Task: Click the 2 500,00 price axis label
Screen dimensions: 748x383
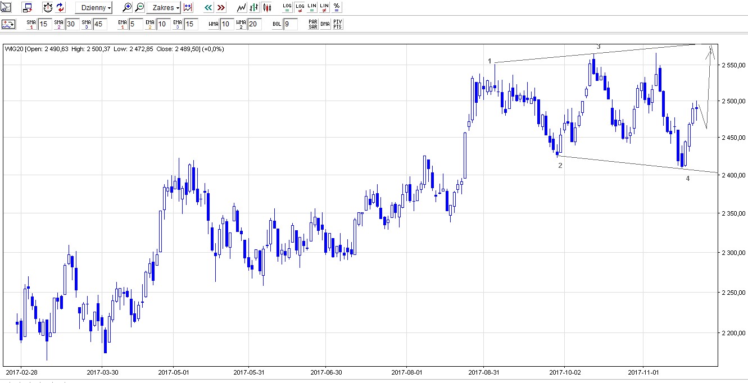Action: coord(733,102)
